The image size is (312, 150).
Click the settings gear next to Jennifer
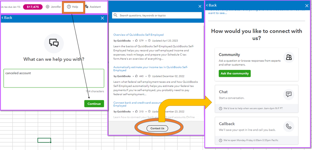pyautogui.click(x=47, y=7)
